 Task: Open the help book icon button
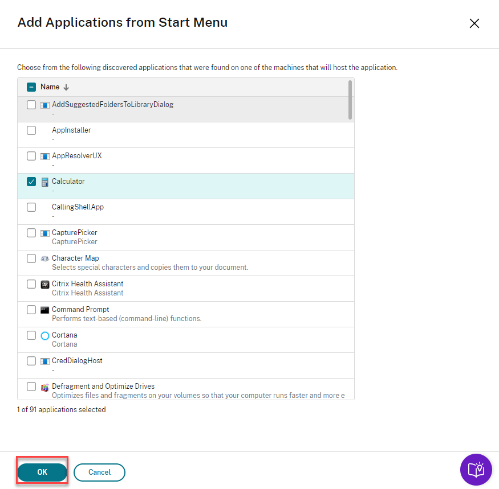tap(476, 470)
